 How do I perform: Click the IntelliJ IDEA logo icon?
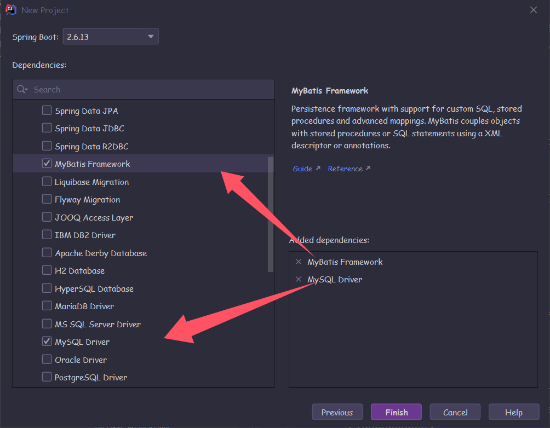point(10,10)
